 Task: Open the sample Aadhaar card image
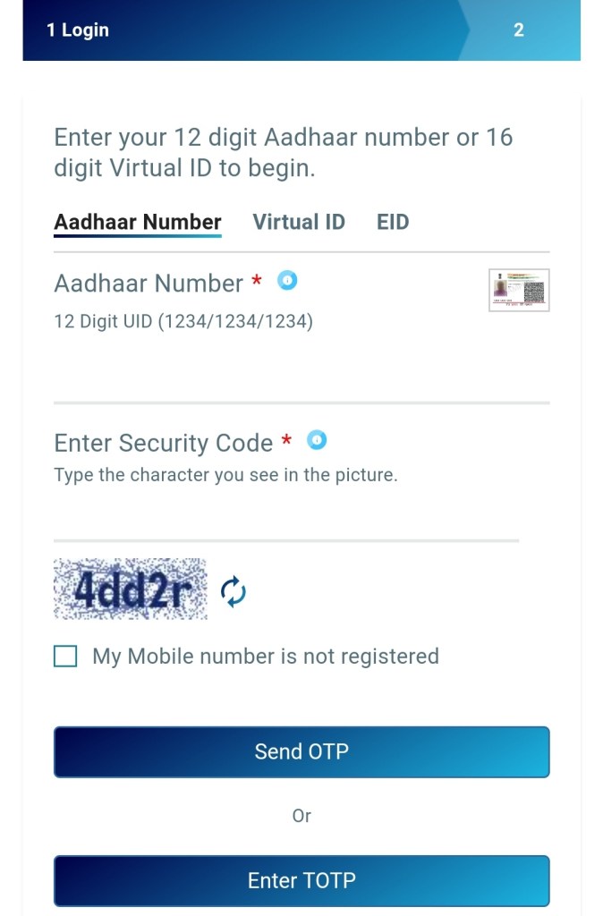[x=519, y=290]
